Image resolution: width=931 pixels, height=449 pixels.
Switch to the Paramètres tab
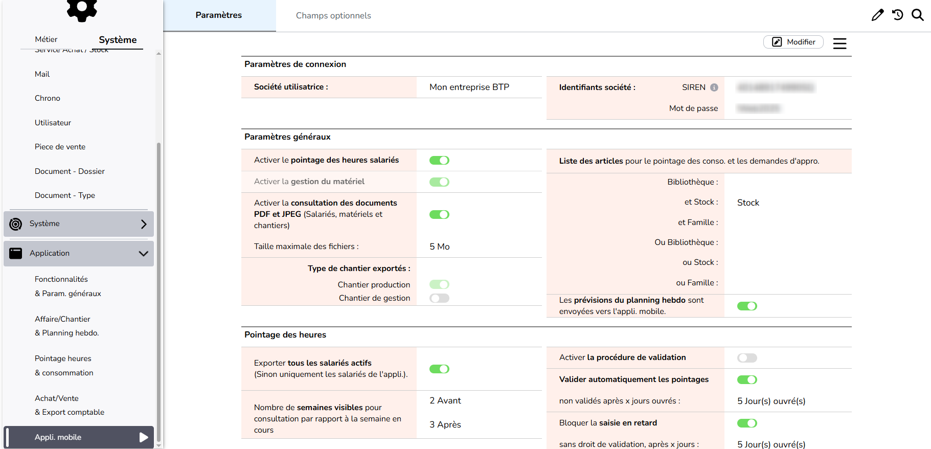(219, 15)
